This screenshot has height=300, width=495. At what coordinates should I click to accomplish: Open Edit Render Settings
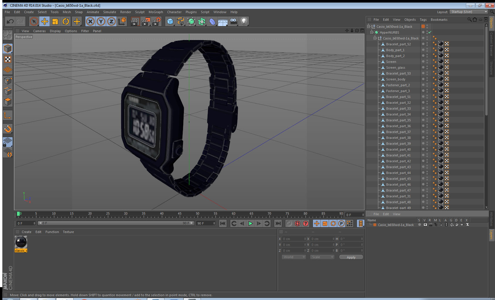157,21
